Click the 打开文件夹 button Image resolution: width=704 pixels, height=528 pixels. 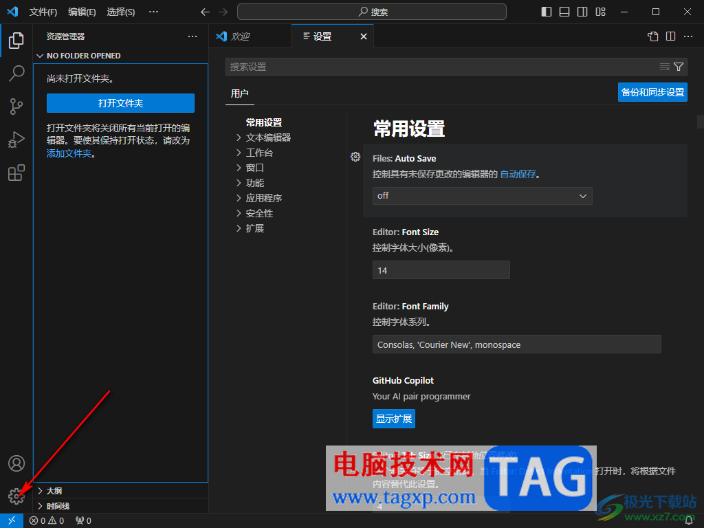120,103
